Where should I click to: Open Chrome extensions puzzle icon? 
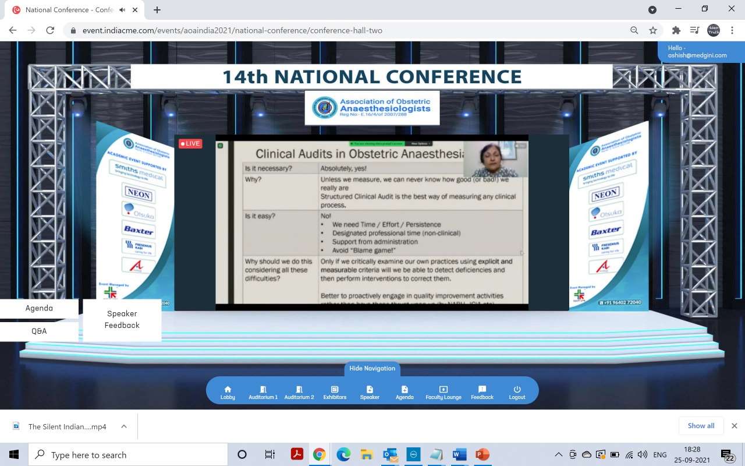tap(676, 30)
